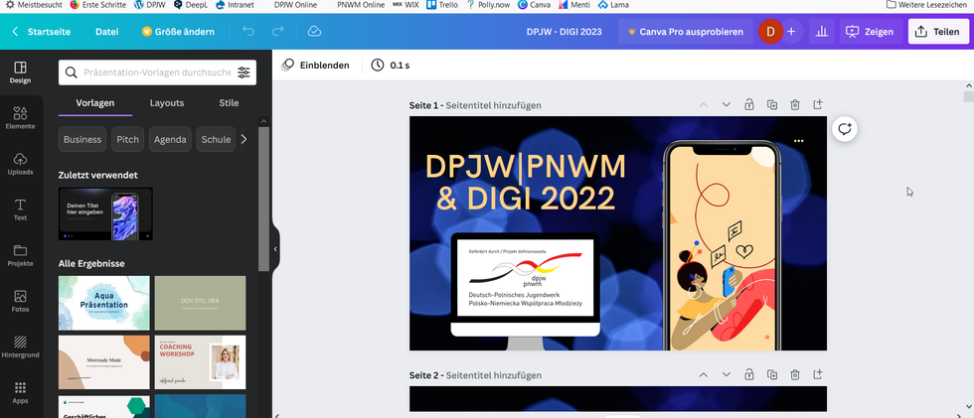Viewport: 974px width, 418px height.
Task: Open the Fotos panel
Action: [21, 302]
